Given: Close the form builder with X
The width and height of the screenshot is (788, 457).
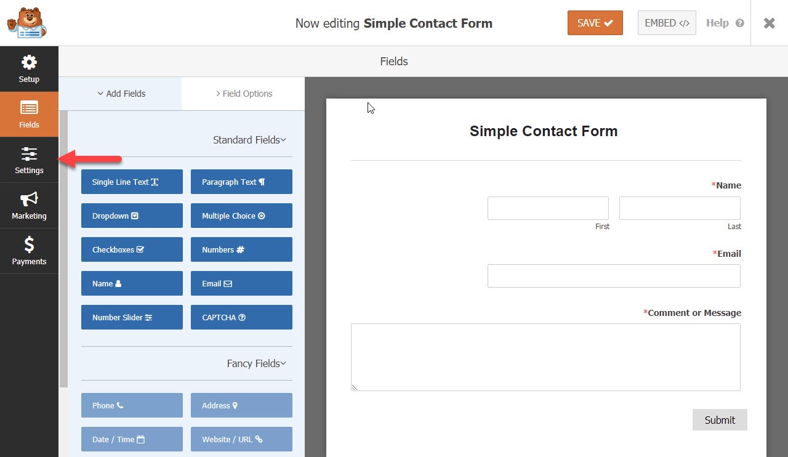Looking at the screenshot, I should (769, 23).
